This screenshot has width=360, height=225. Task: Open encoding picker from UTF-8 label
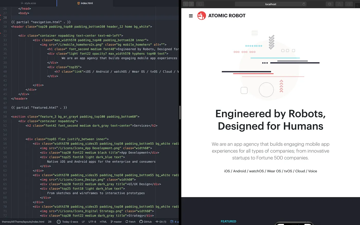point(92,222)
